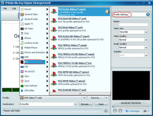The height and width of the screenshot is (116, 153).
Task: Select the Wii and DS category
Action: click(34, 72)
